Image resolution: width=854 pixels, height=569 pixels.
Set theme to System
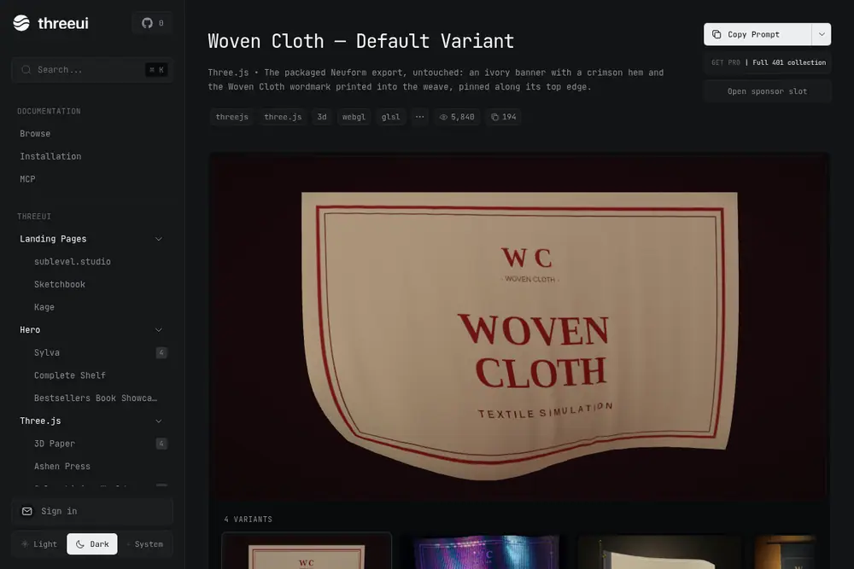(145, 544)
